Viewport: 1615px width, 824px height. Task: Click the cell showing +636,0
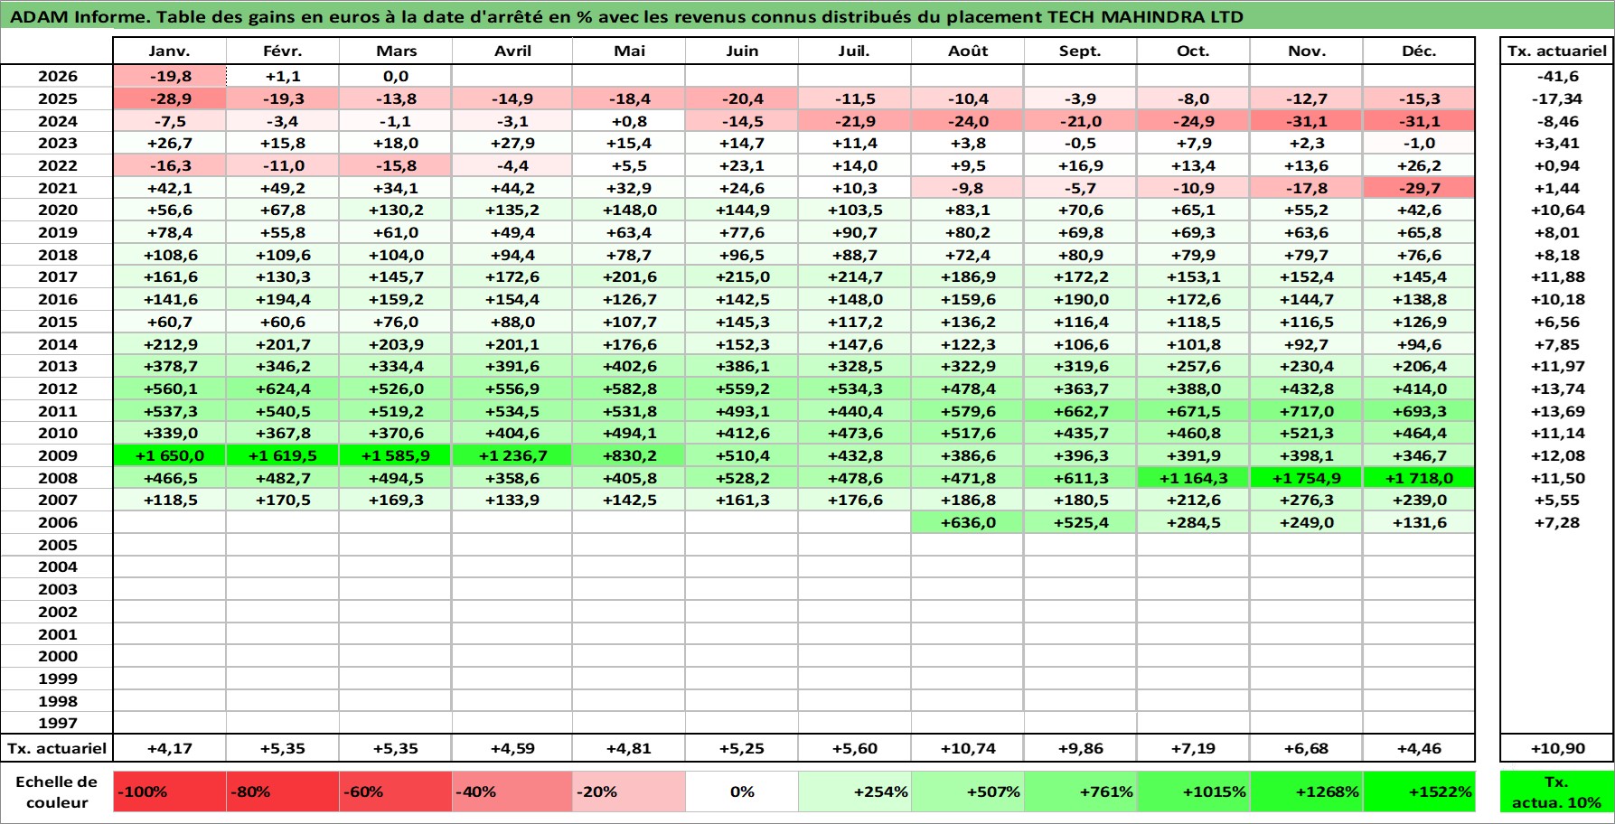click(x=968, y=522)
